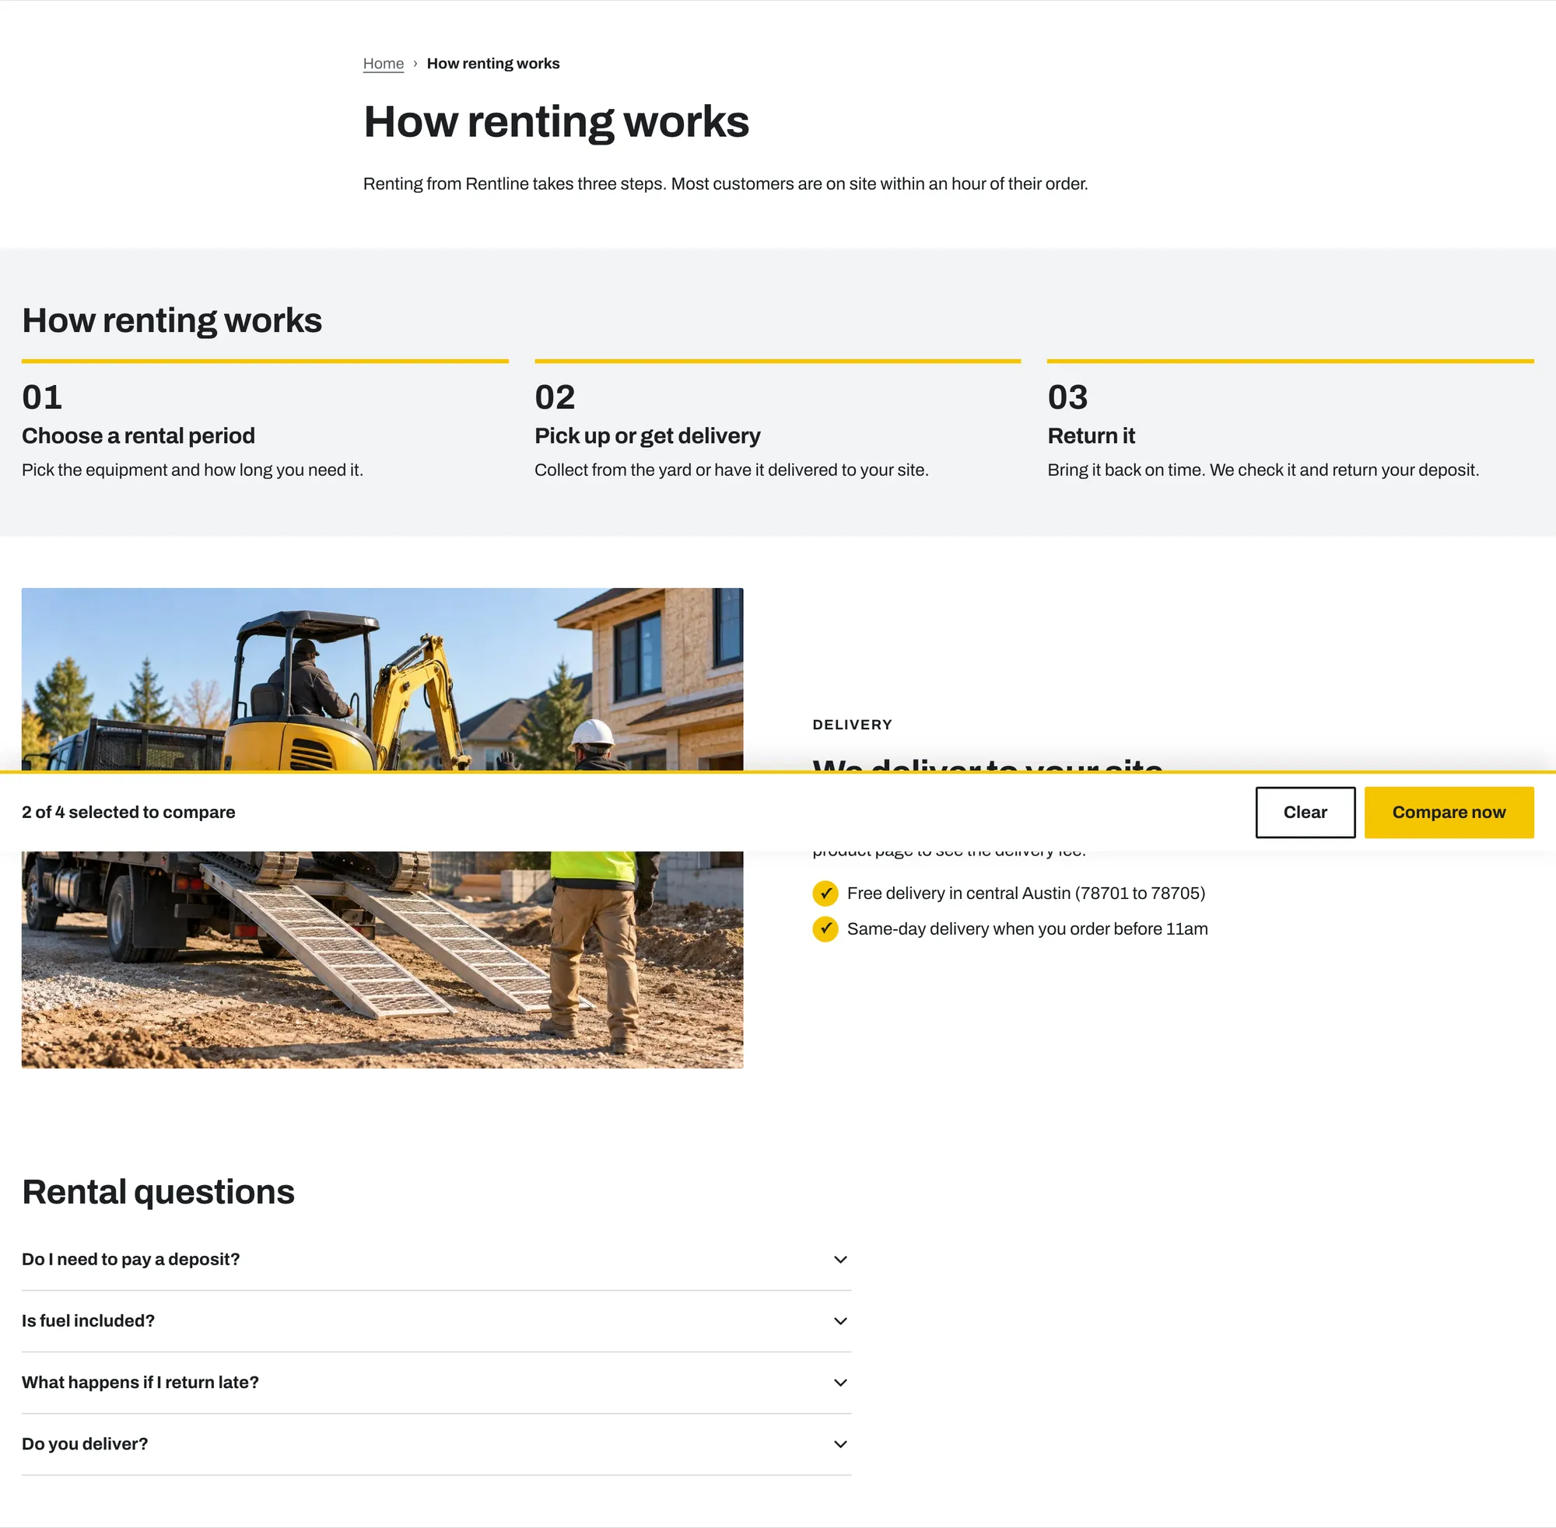Click 'Bring it back on time' description
Screen dimensions: 1556x1528
[1263, 470]
